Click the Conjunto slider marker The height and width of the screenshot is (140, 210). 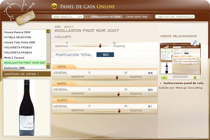coord(100,46)
